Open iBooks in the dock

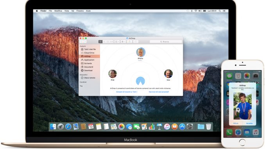click(175, 126)
